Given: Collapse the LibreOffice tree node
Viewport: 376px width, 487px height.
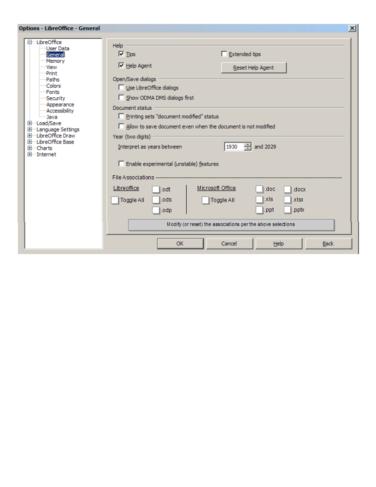Looking at the screenshot, I should [30, 42].
